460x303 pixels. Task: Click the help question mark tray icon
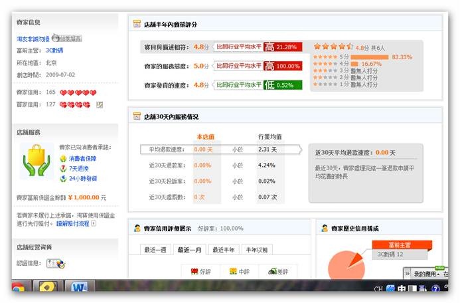(x=435, y=289)
